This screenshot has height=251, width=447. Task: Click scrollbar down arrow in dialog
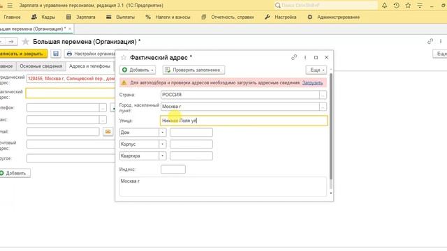point(330,193)
